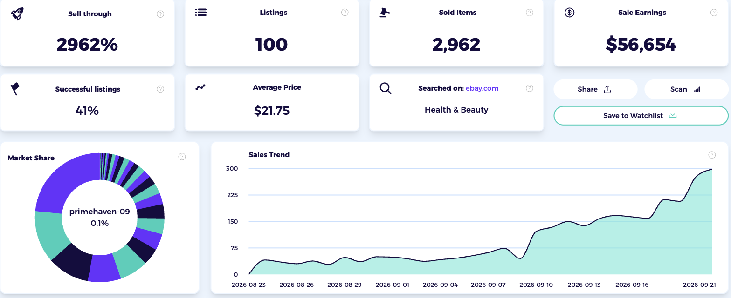Image resolution: width=731 pixels, height=298 pixels.
Task: Click the Market Share chart title
Action: [x=31, y=158]
